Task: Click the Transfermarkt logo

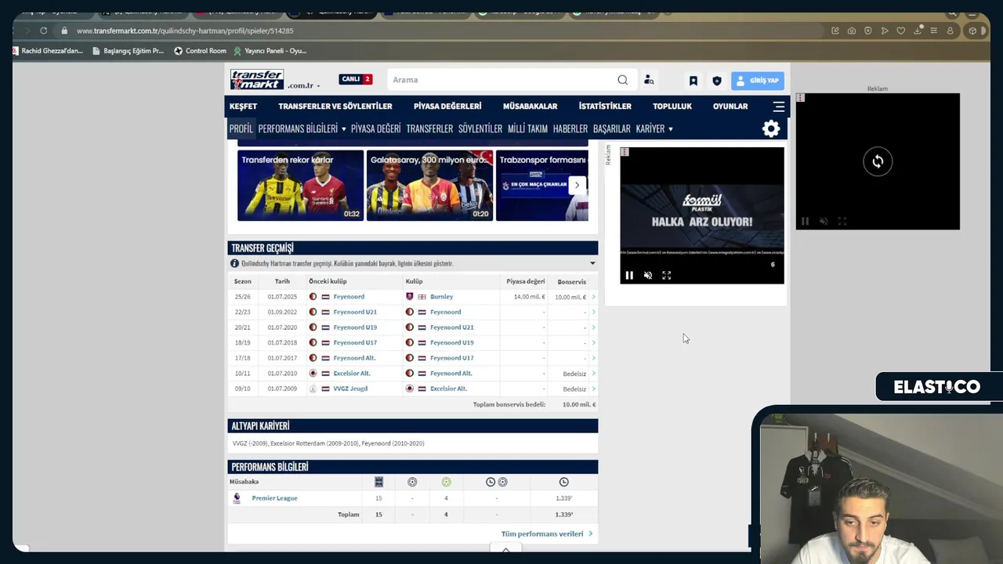Action: tap(257, 79)
